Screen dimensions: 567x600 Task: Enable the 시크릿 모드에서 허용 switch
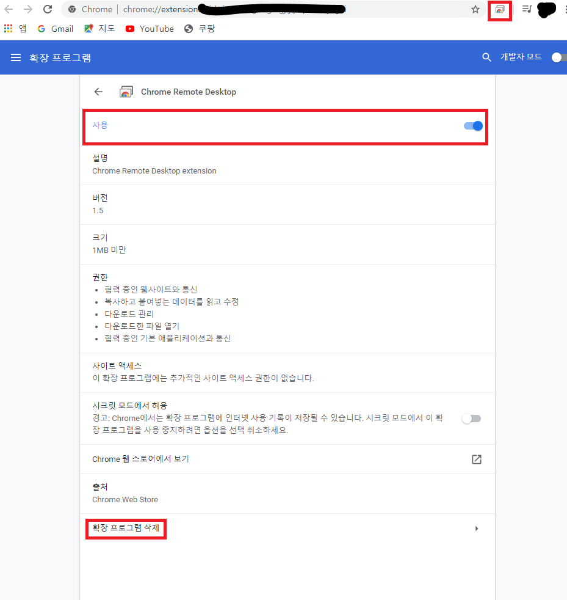tap(471, 419)
